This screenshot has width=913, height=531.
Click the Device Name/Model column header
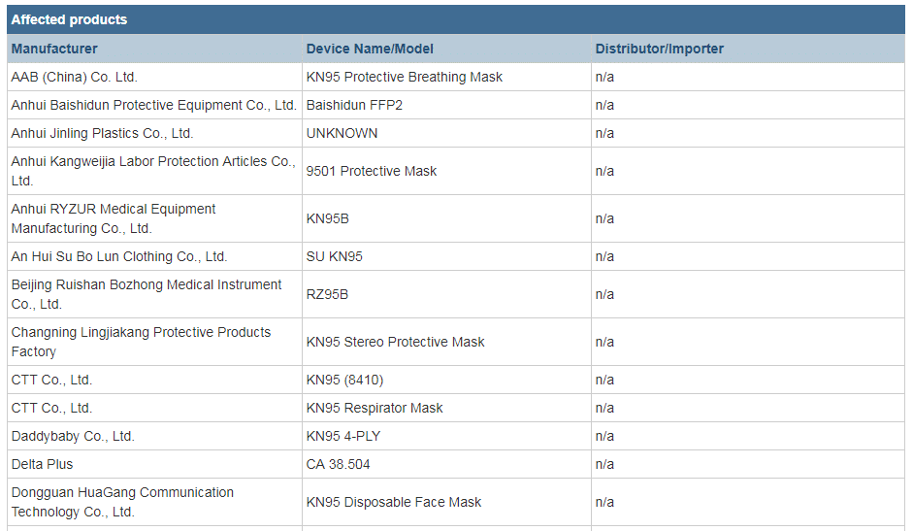pyautogui.click(x=446, y=49)
